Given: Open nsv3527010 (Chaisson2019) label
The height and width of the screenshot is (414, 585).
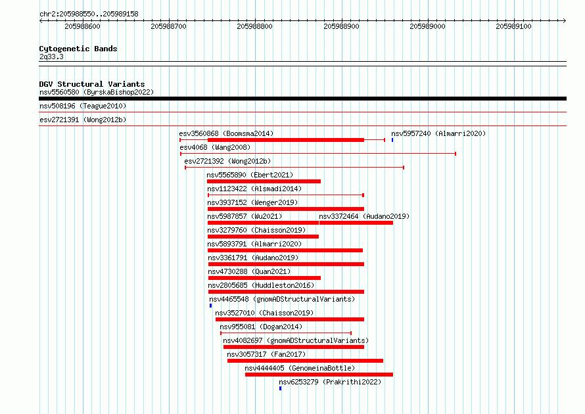Looking at the screenshot, I should (x=264, y=313).
